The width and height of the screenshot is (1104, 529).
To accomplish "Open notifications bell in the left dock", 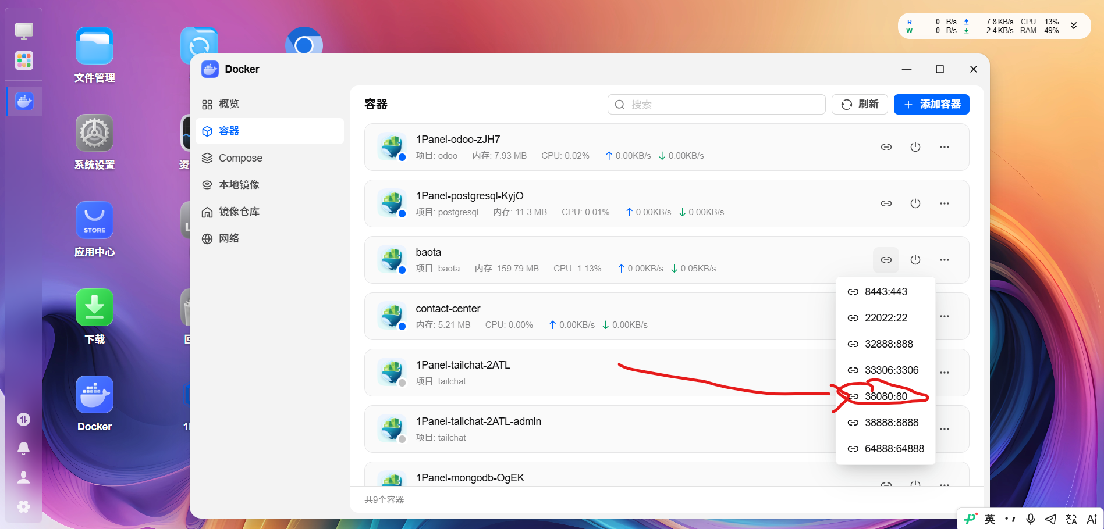I will 24,448.
